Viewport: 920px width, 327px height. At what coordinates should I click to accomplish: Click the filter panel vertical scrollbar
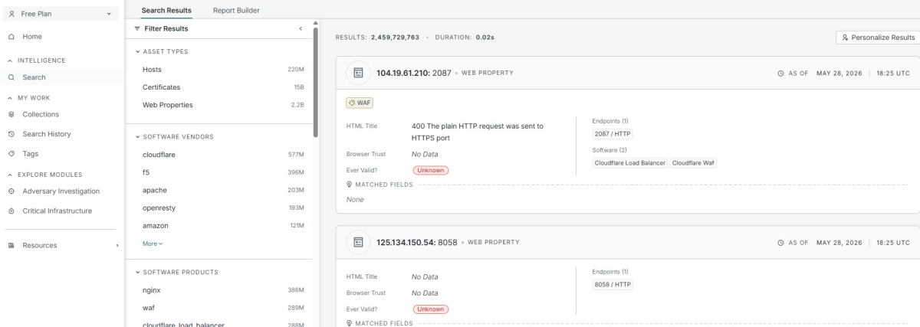316,82
